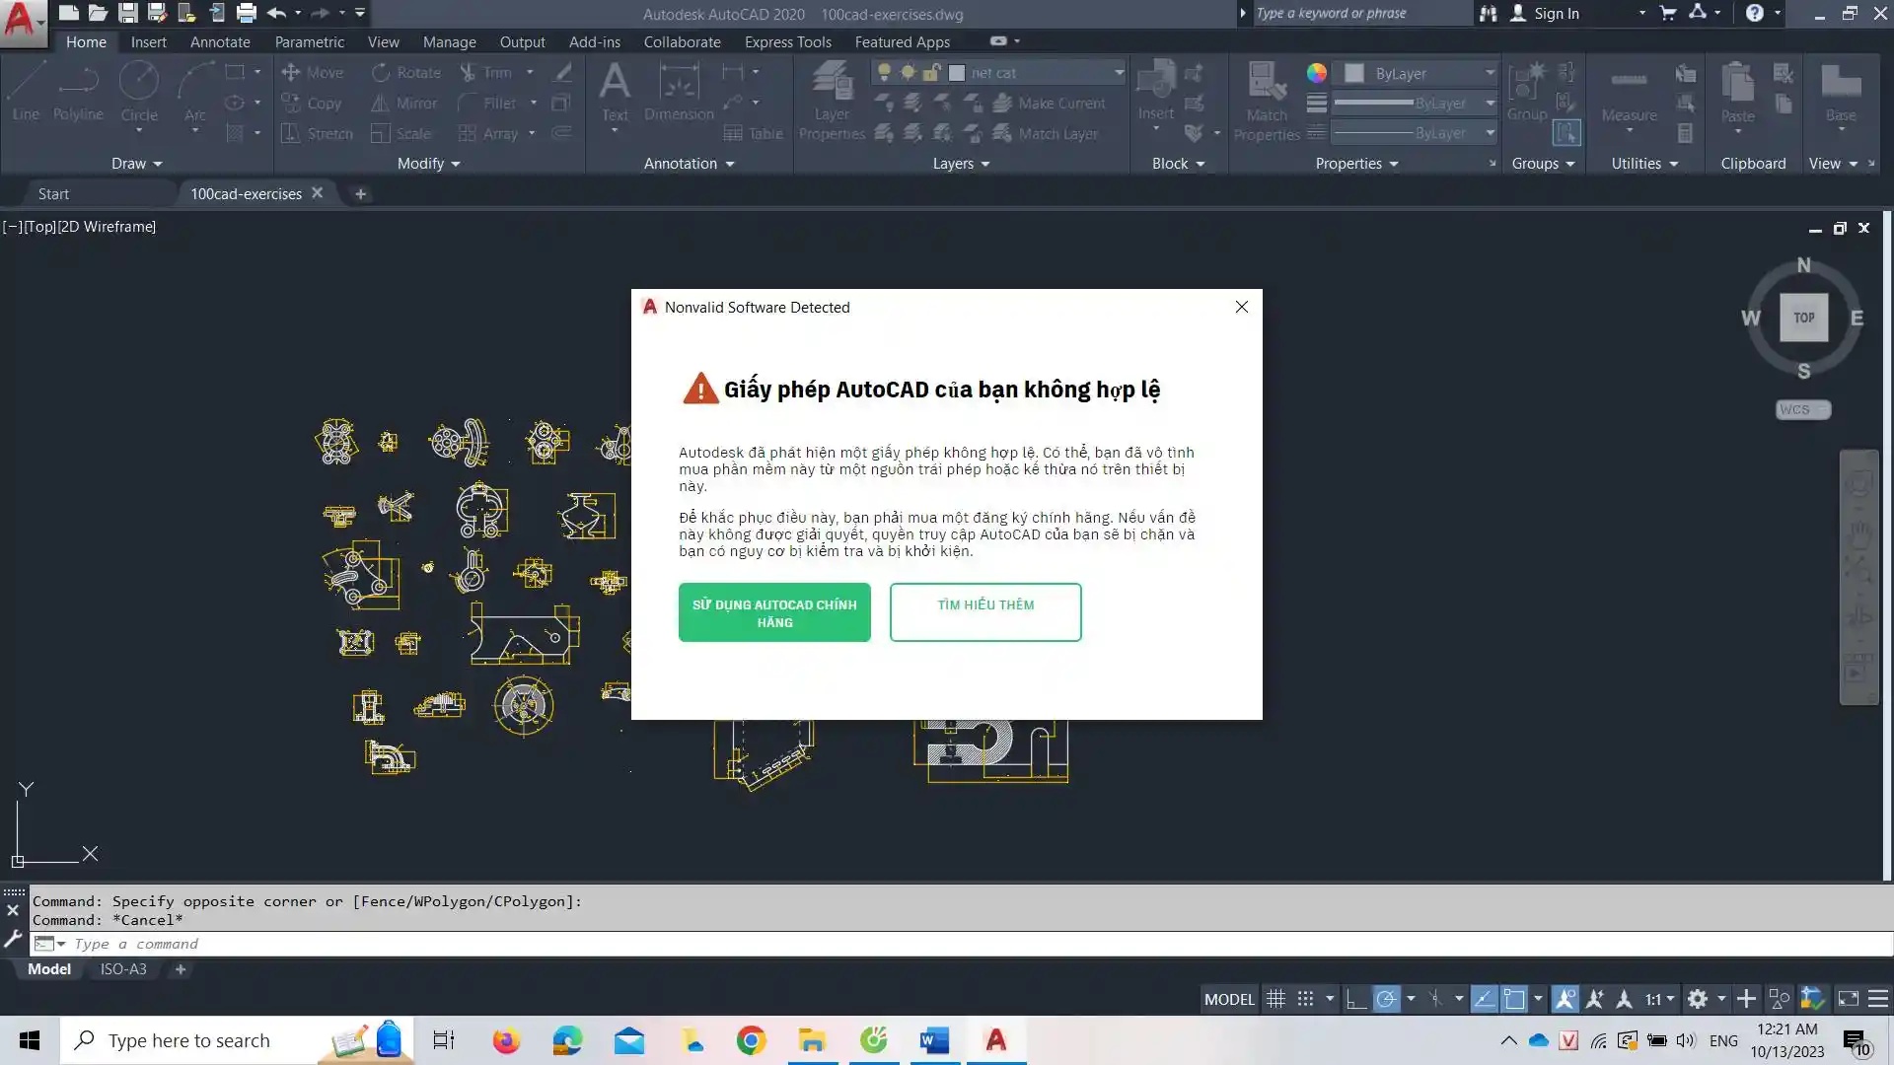Click the Rotate tool
This screenshot has height=1065, width=1894.
(x=405, y=72)
